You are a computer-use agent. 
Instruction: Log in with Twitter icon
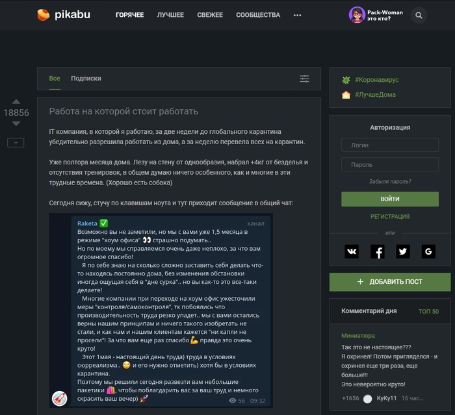point(403,251)
